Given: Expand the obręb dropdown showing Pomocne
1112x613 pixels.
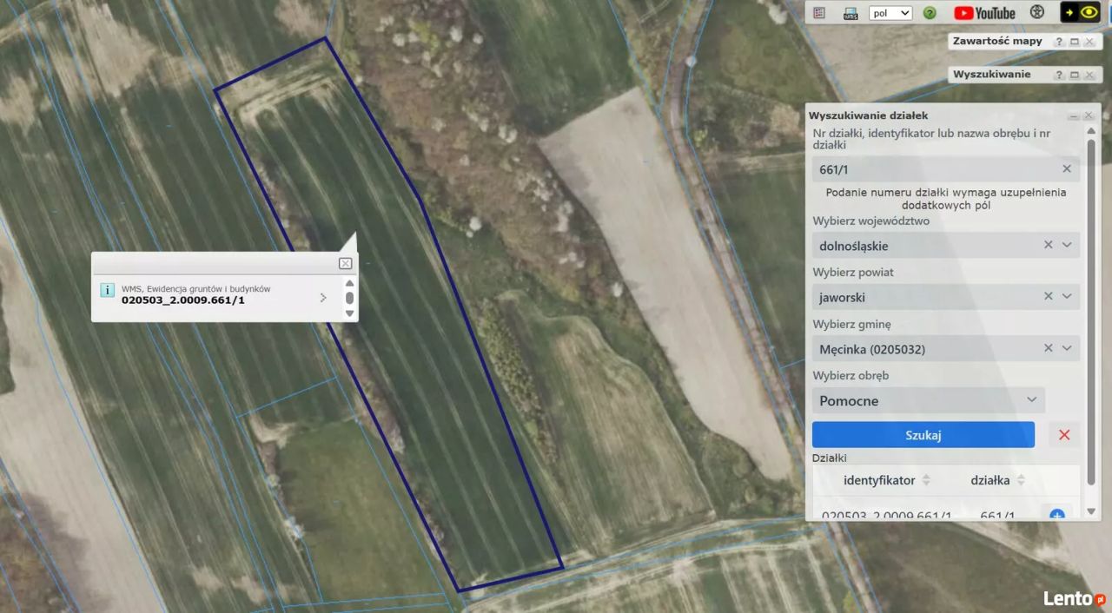Looking at the screenshot, I should (1031, 400).
